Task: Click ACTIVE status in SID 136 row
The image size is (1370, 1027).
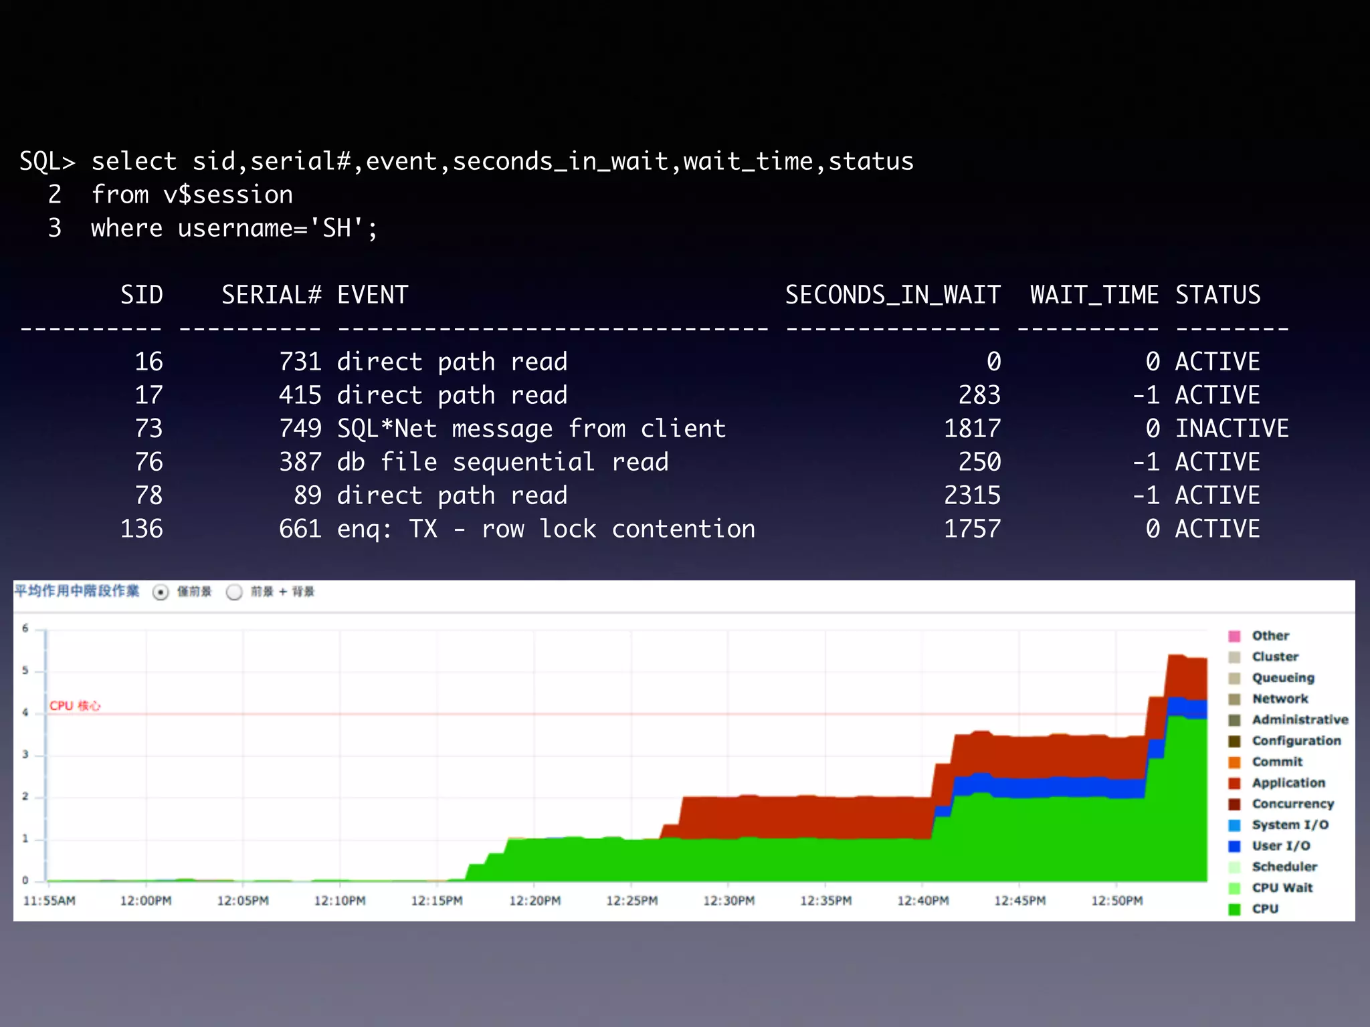Action: pyautogui.click(x=1218, y=529)
